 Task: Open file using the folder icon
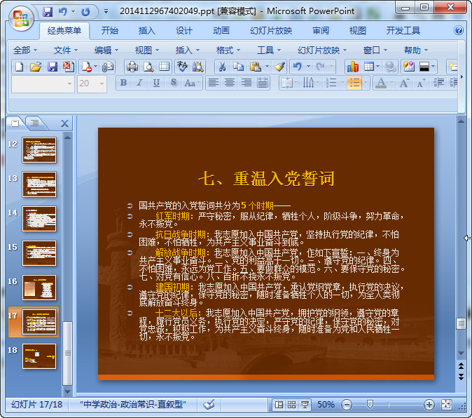36,67
